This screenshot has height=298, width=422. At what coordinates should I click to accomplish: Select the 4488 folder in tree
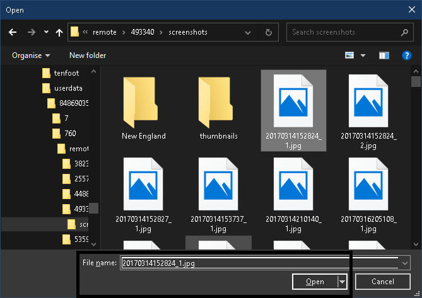(x=75, y=194)
